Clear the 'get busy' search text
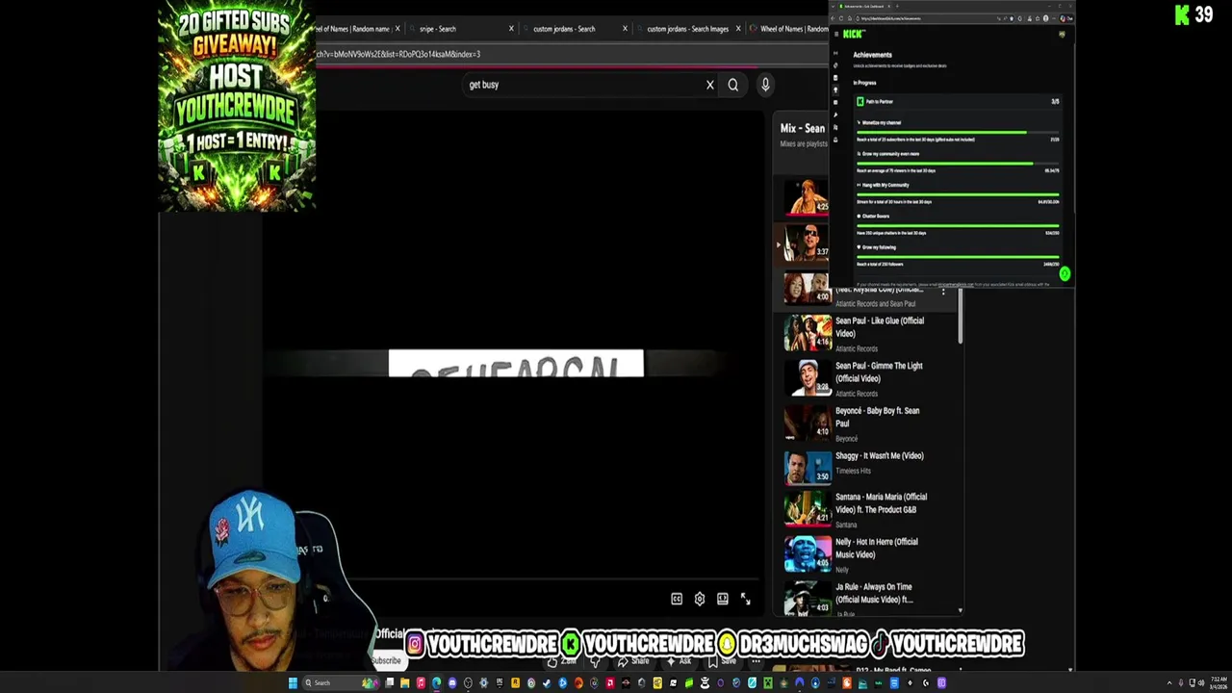1232x693 pixels. [710, 85]
